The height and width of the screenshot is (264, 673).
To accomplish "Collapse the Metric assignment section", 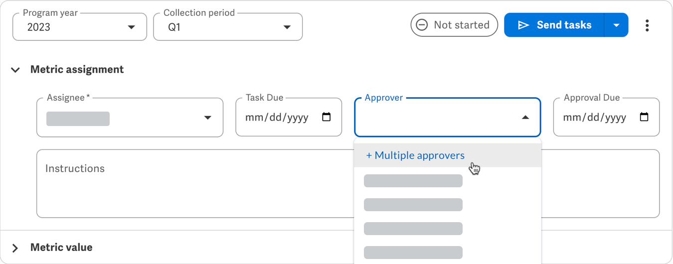I will click(15, 70).
